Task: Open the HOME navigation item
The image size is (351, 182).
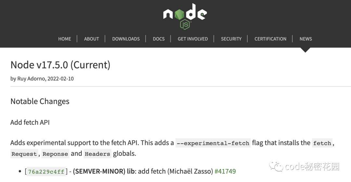Action: click(64, 39)
